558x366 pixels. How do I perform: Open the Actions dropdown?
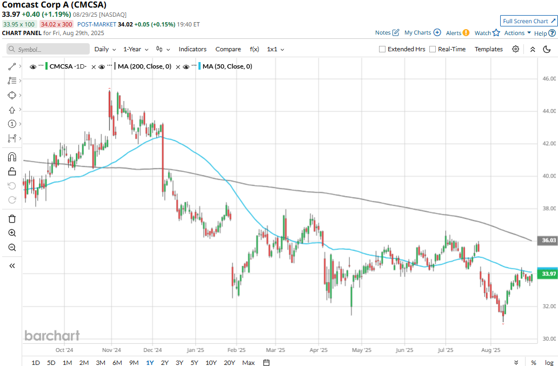(x=518, y=33)
